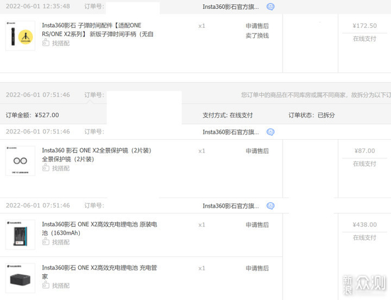The width and height of the screenshot is (391, 300).
Task: Click chat icon beside store in bullet-time handle order
Action: click(x=270, y=7)
